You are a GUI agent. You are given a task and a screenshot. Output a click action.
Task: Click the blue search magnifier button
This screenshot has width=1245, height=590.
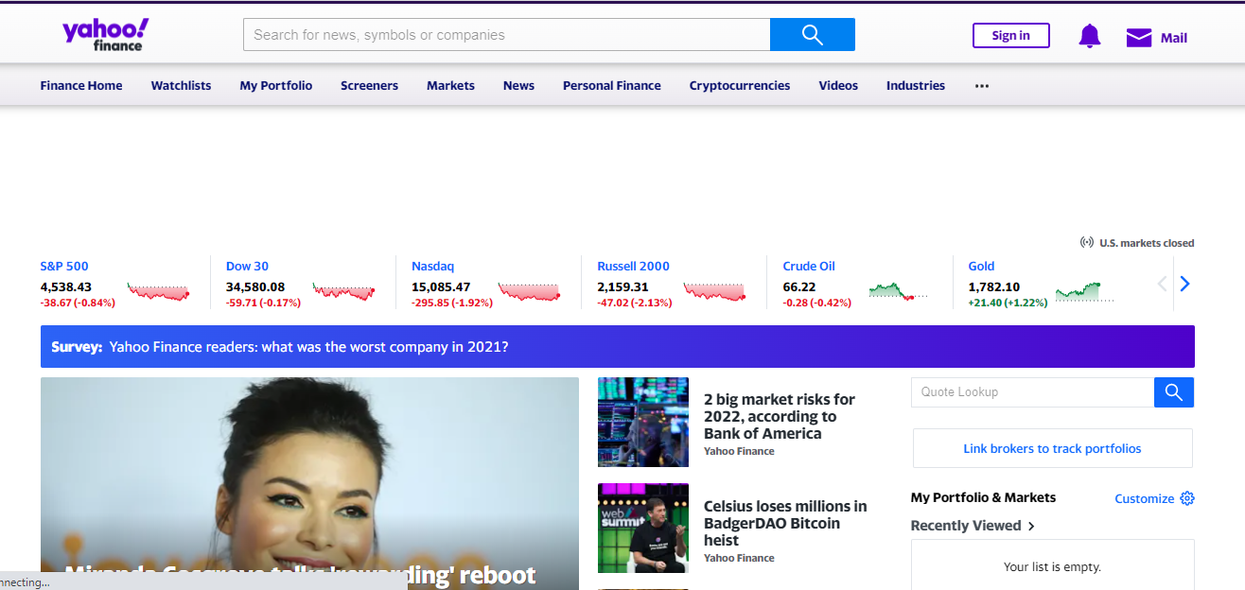coord(813,35)
